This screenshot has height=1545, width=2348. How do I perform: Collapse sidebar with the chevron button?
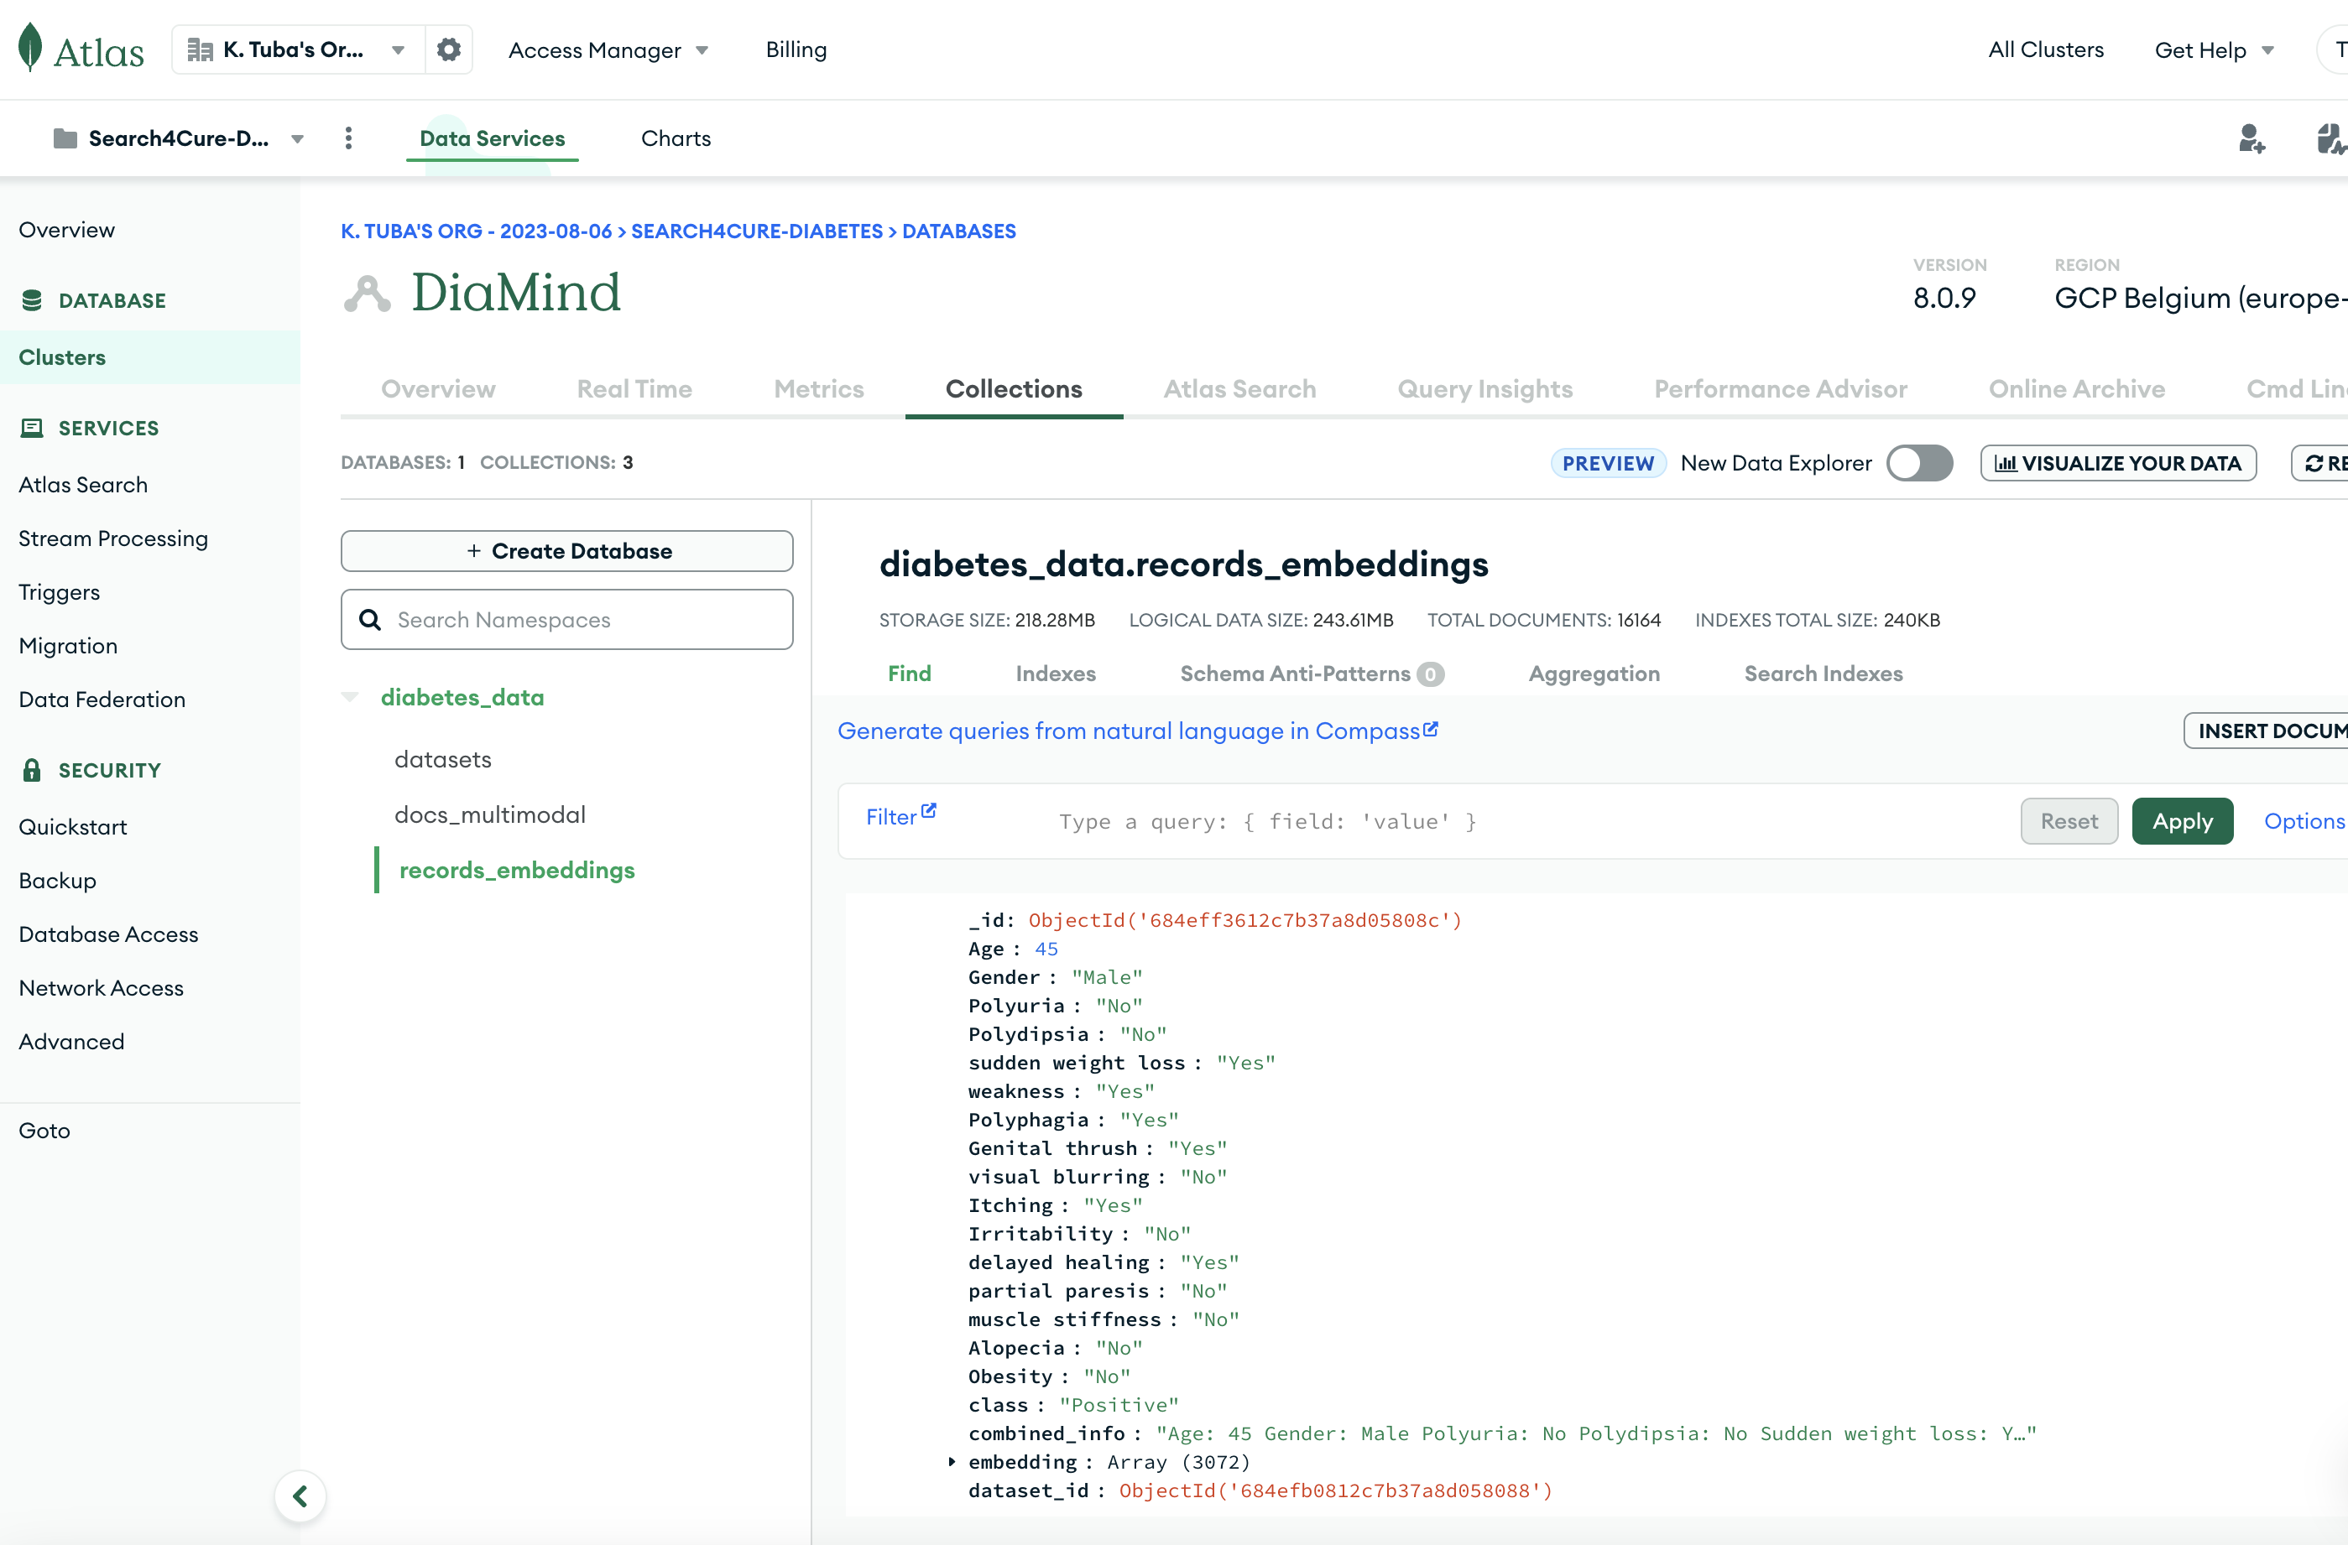tap(300, 1496)
